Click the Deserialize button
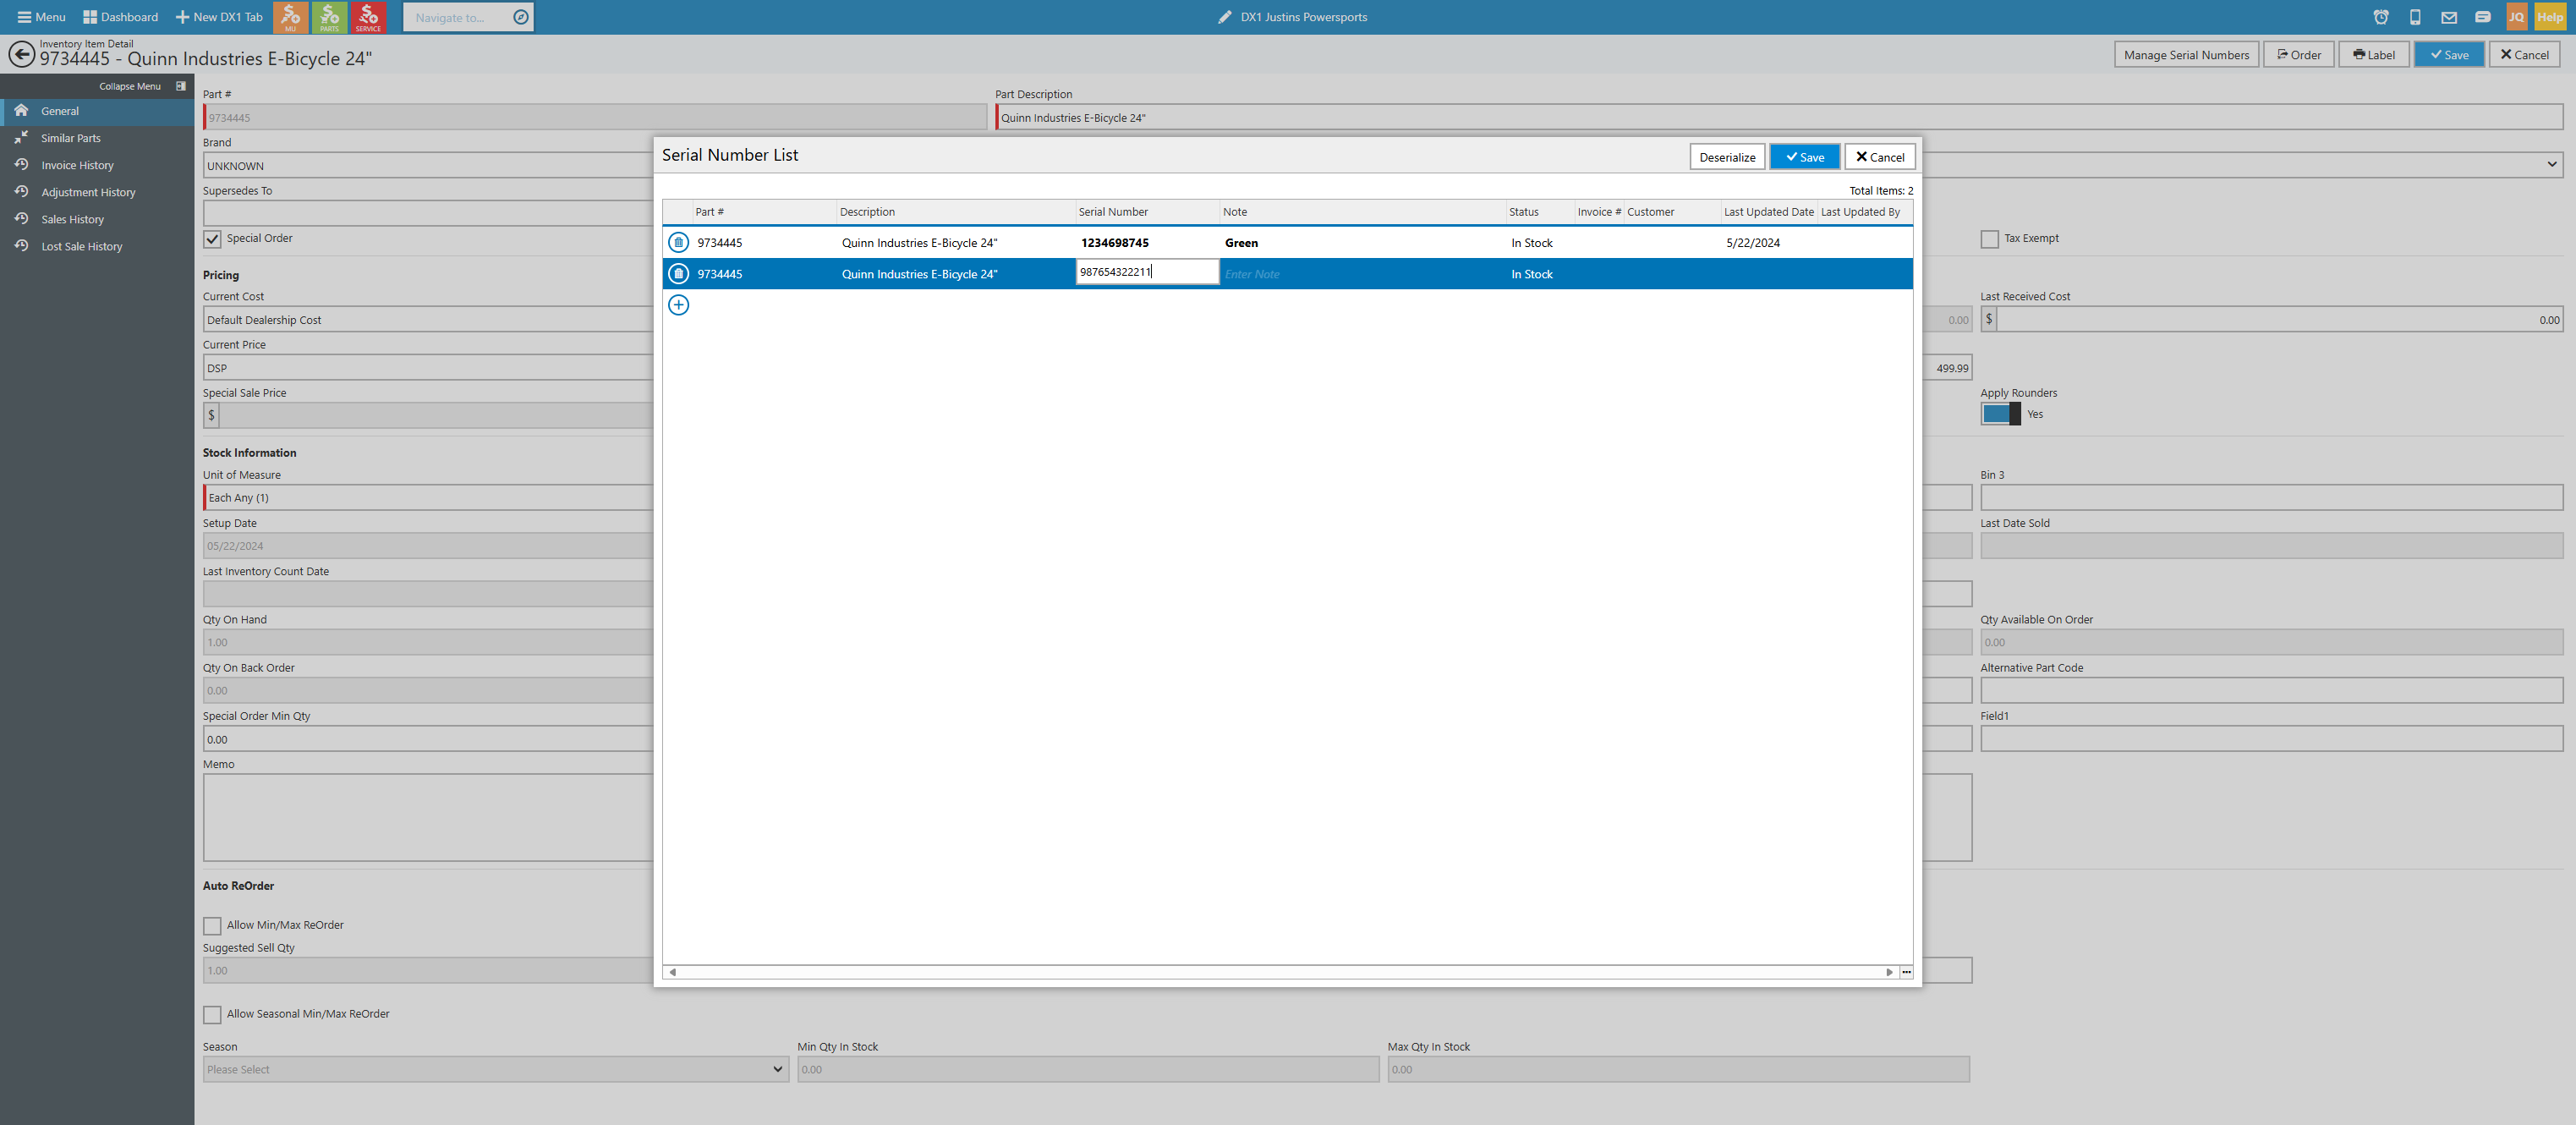Screen dimensions: 2576x1125 pos(1727,157)
